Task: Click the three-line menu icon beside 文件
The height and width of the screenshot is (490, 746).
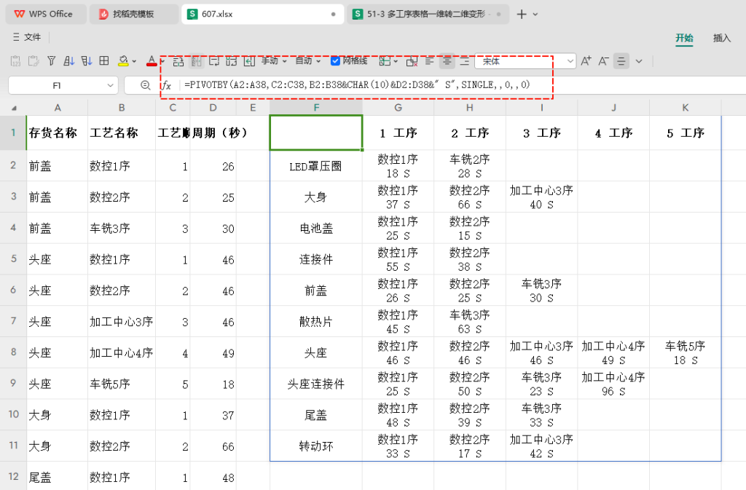Action: (x=16, y=37)
